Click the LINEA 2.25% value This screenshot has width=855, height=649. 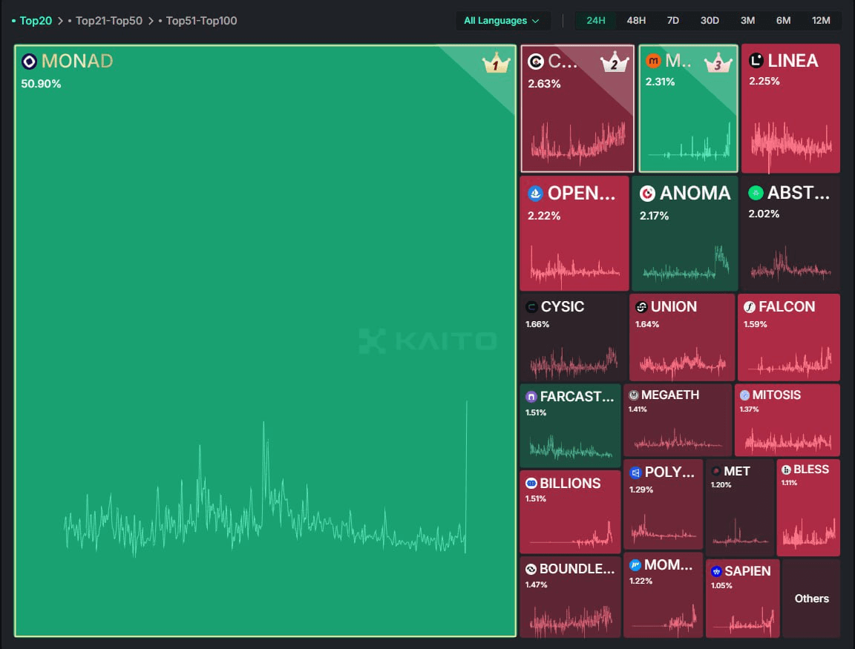764,81
